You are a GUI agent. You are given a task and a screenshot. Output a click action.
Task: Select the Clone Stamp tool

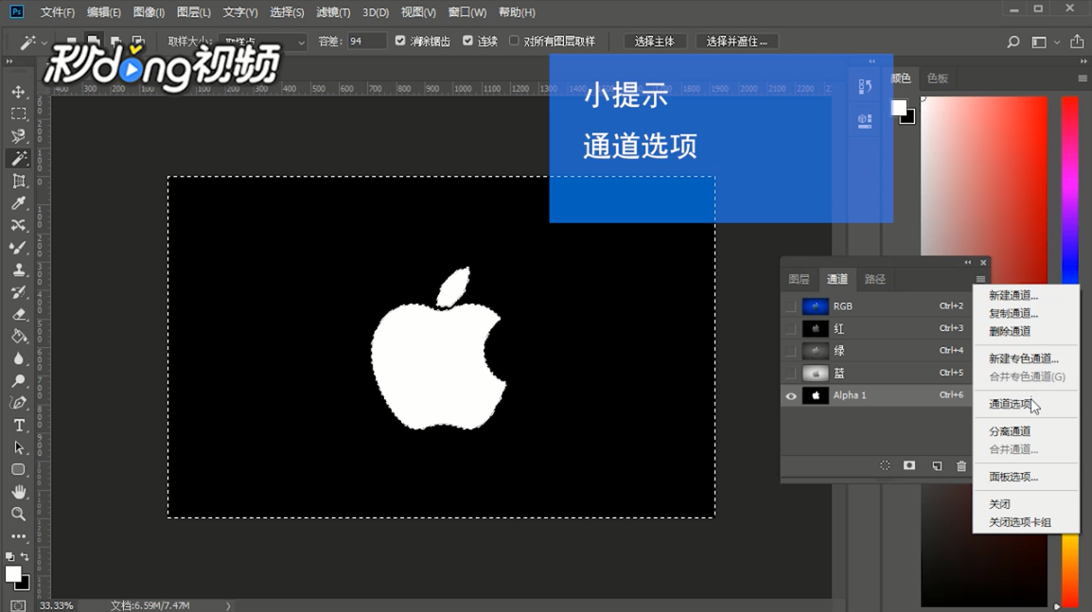(19, 270)
